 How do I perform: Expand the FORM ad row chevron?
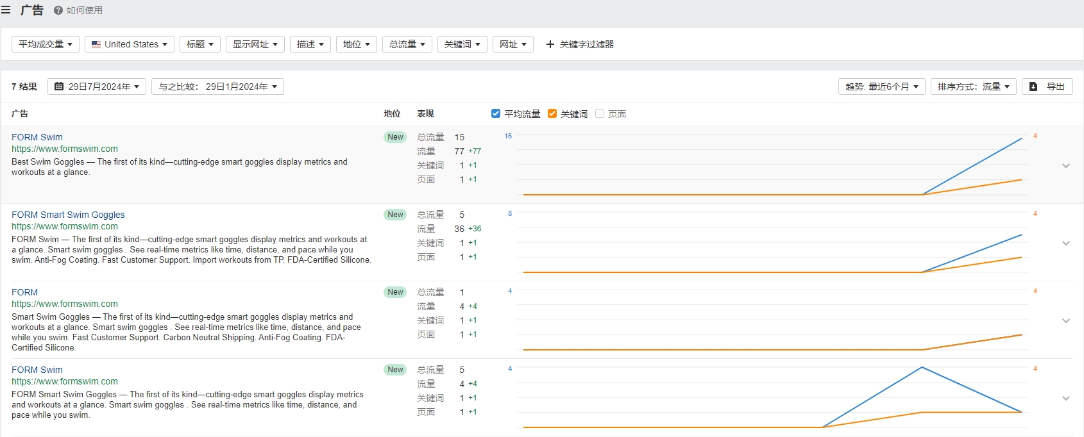point(1066,320)
